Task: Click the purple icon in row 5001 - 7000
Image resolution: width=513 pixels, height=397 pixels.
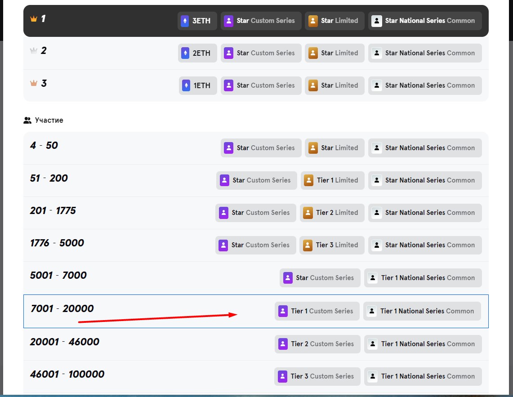Action: (x=288, y=278)
